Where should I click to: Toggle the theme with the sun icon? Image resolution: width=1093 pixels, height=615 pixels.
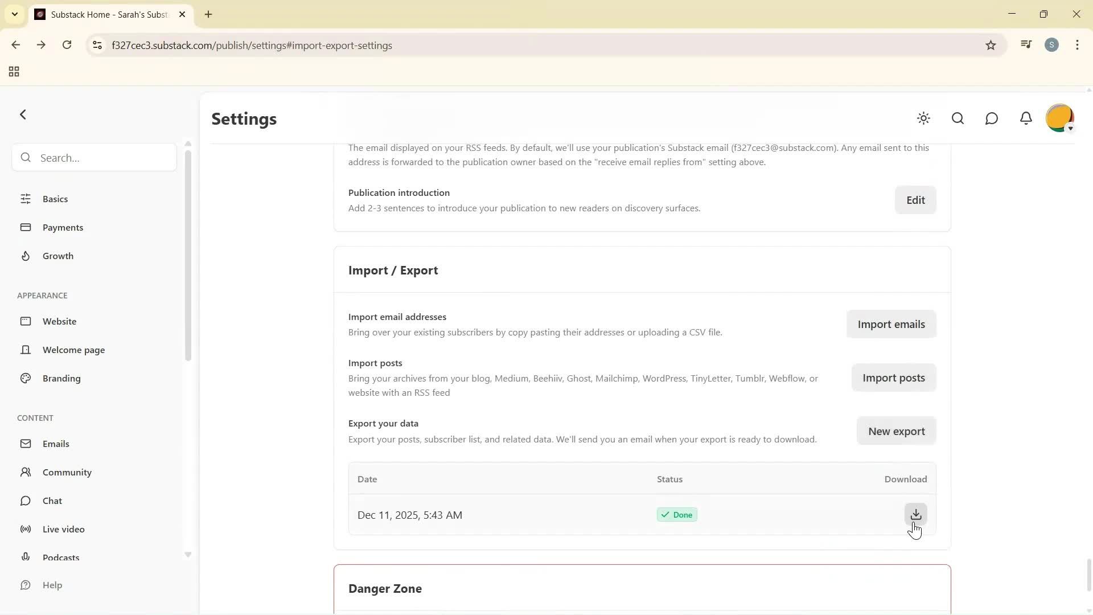(923, 118)
